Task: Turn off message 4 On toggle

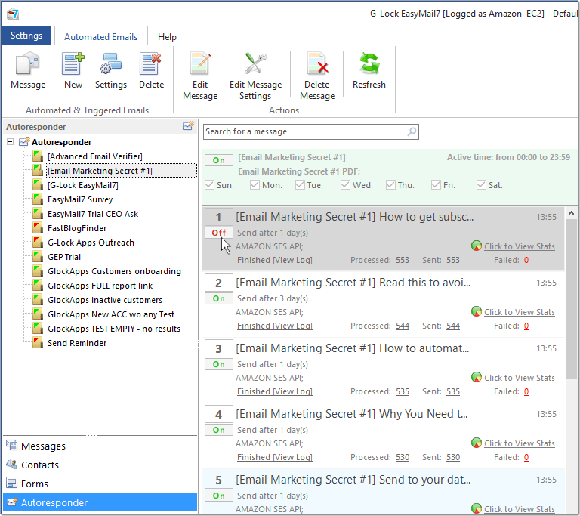Action: coord(219,430)
